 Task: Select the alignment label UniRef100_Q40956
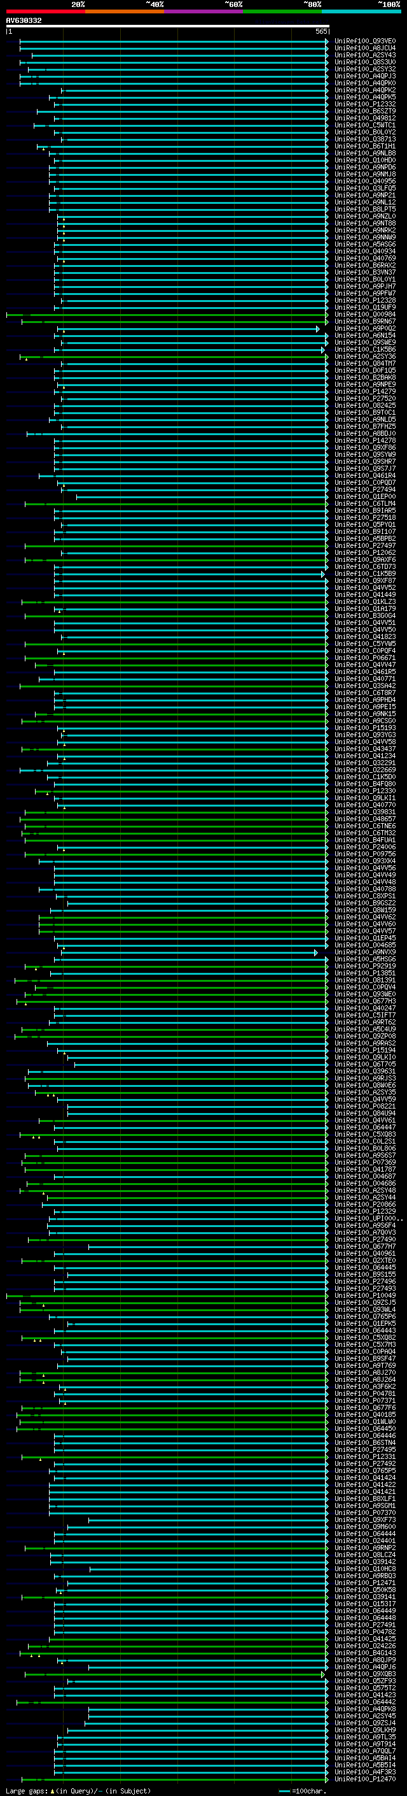[365, 182]
